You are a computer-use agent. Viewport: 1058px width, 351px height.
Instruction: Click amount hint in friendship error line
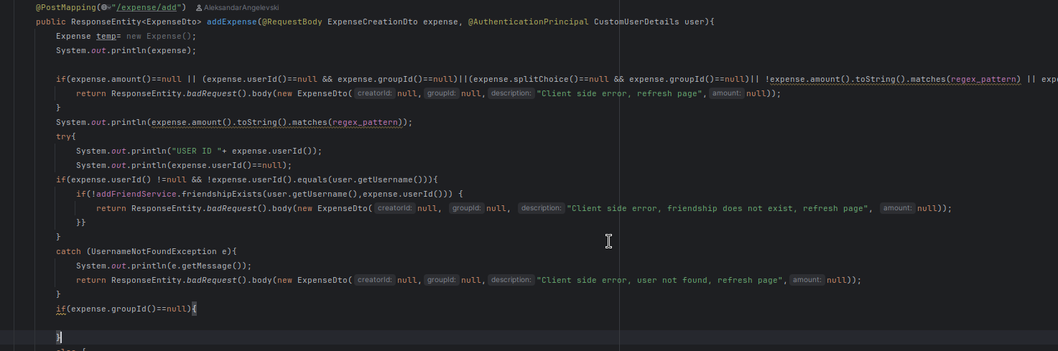click(897, 208)
